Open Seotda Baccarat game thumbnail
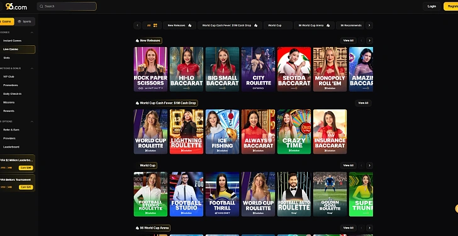 click(x=294, y=69)
